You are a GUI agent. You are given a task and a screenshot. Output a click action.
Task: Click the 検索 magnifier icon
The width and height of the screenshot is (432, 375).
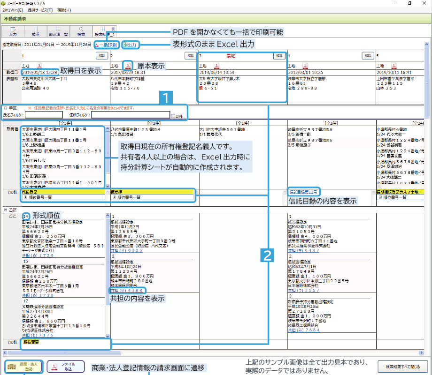click(x=81, y=29)
